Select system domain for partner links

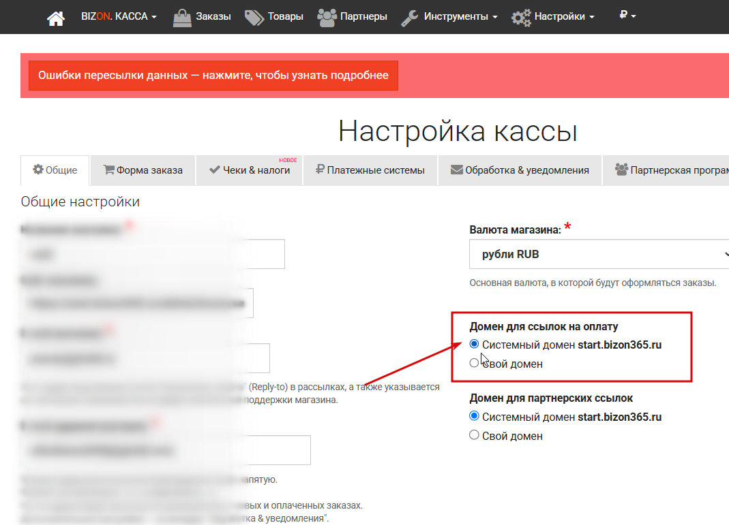pyautogui.click(x=474, y=416)
